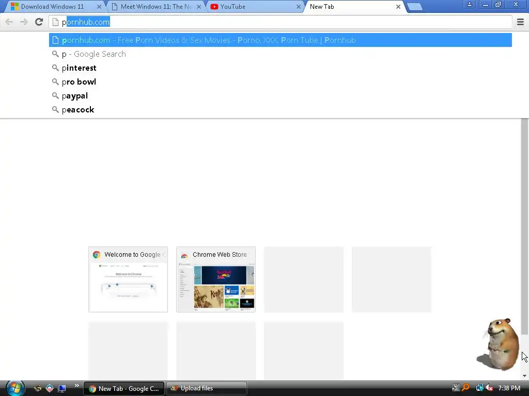Open the Chrome Web Store thumbnail
Image resolution: width=529 pixels, height=396 pixels.
pyautogui.click(x=216, y=279)
